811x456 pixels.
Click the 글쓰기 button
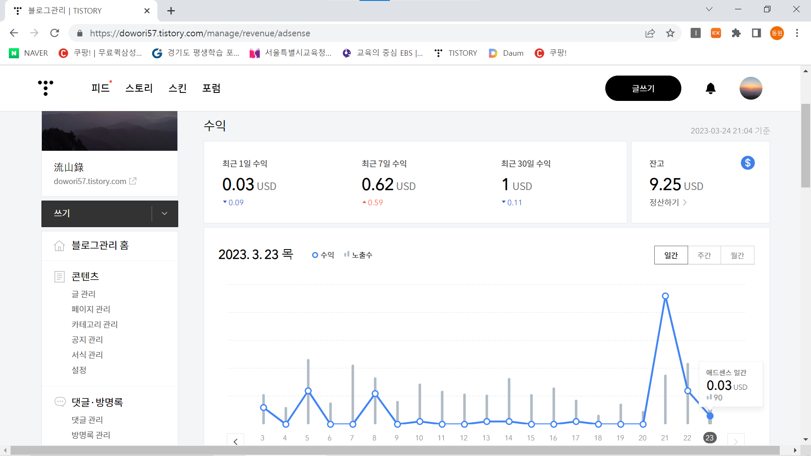tap(643, 88)
